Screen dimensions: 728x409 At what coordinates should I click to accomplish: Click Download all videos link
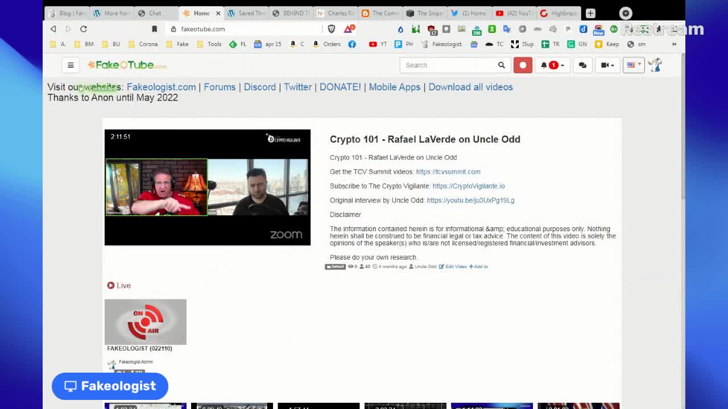[470, 87]
